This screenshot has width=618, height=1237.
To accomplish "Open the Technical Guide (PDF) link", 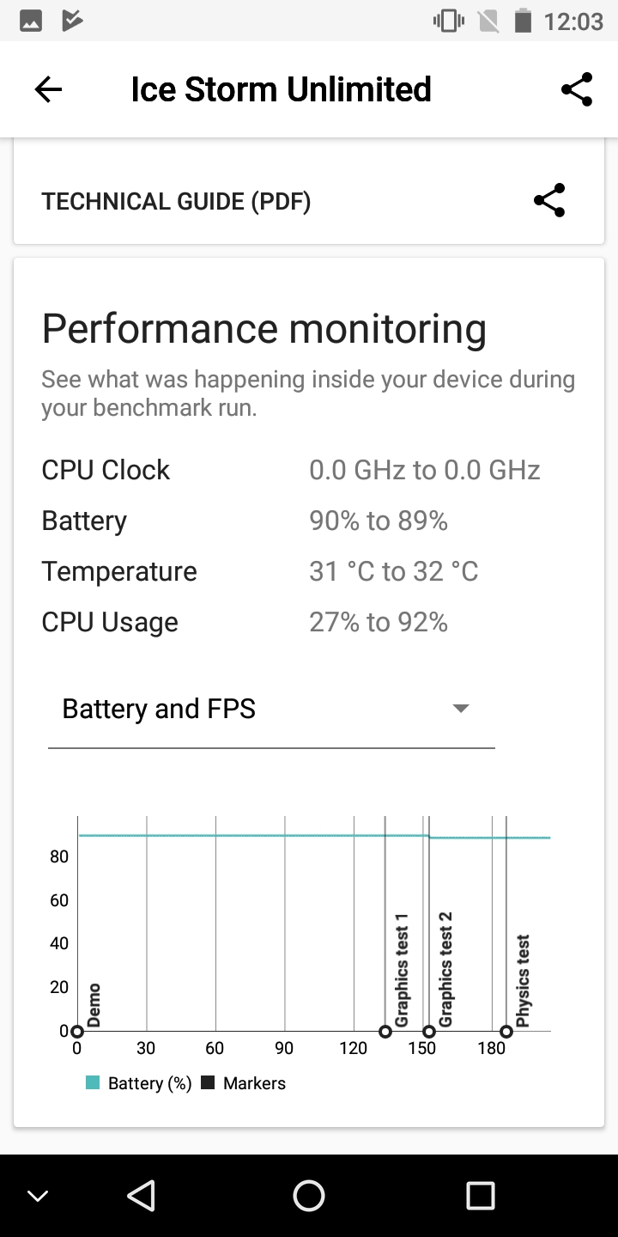I will [x=176, y=201].
